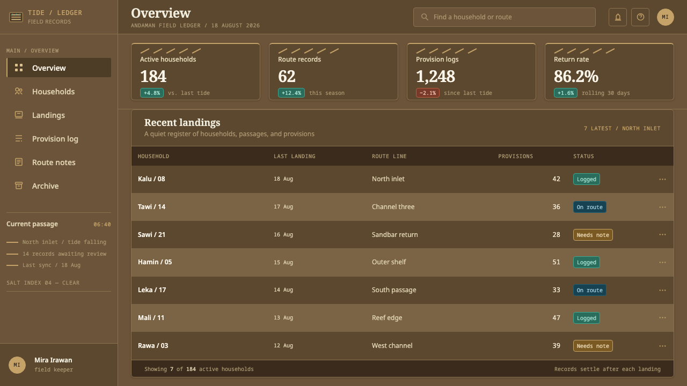The image size is (687, 386).
Task: Click the Active households card
Action: tap(195, 71)
